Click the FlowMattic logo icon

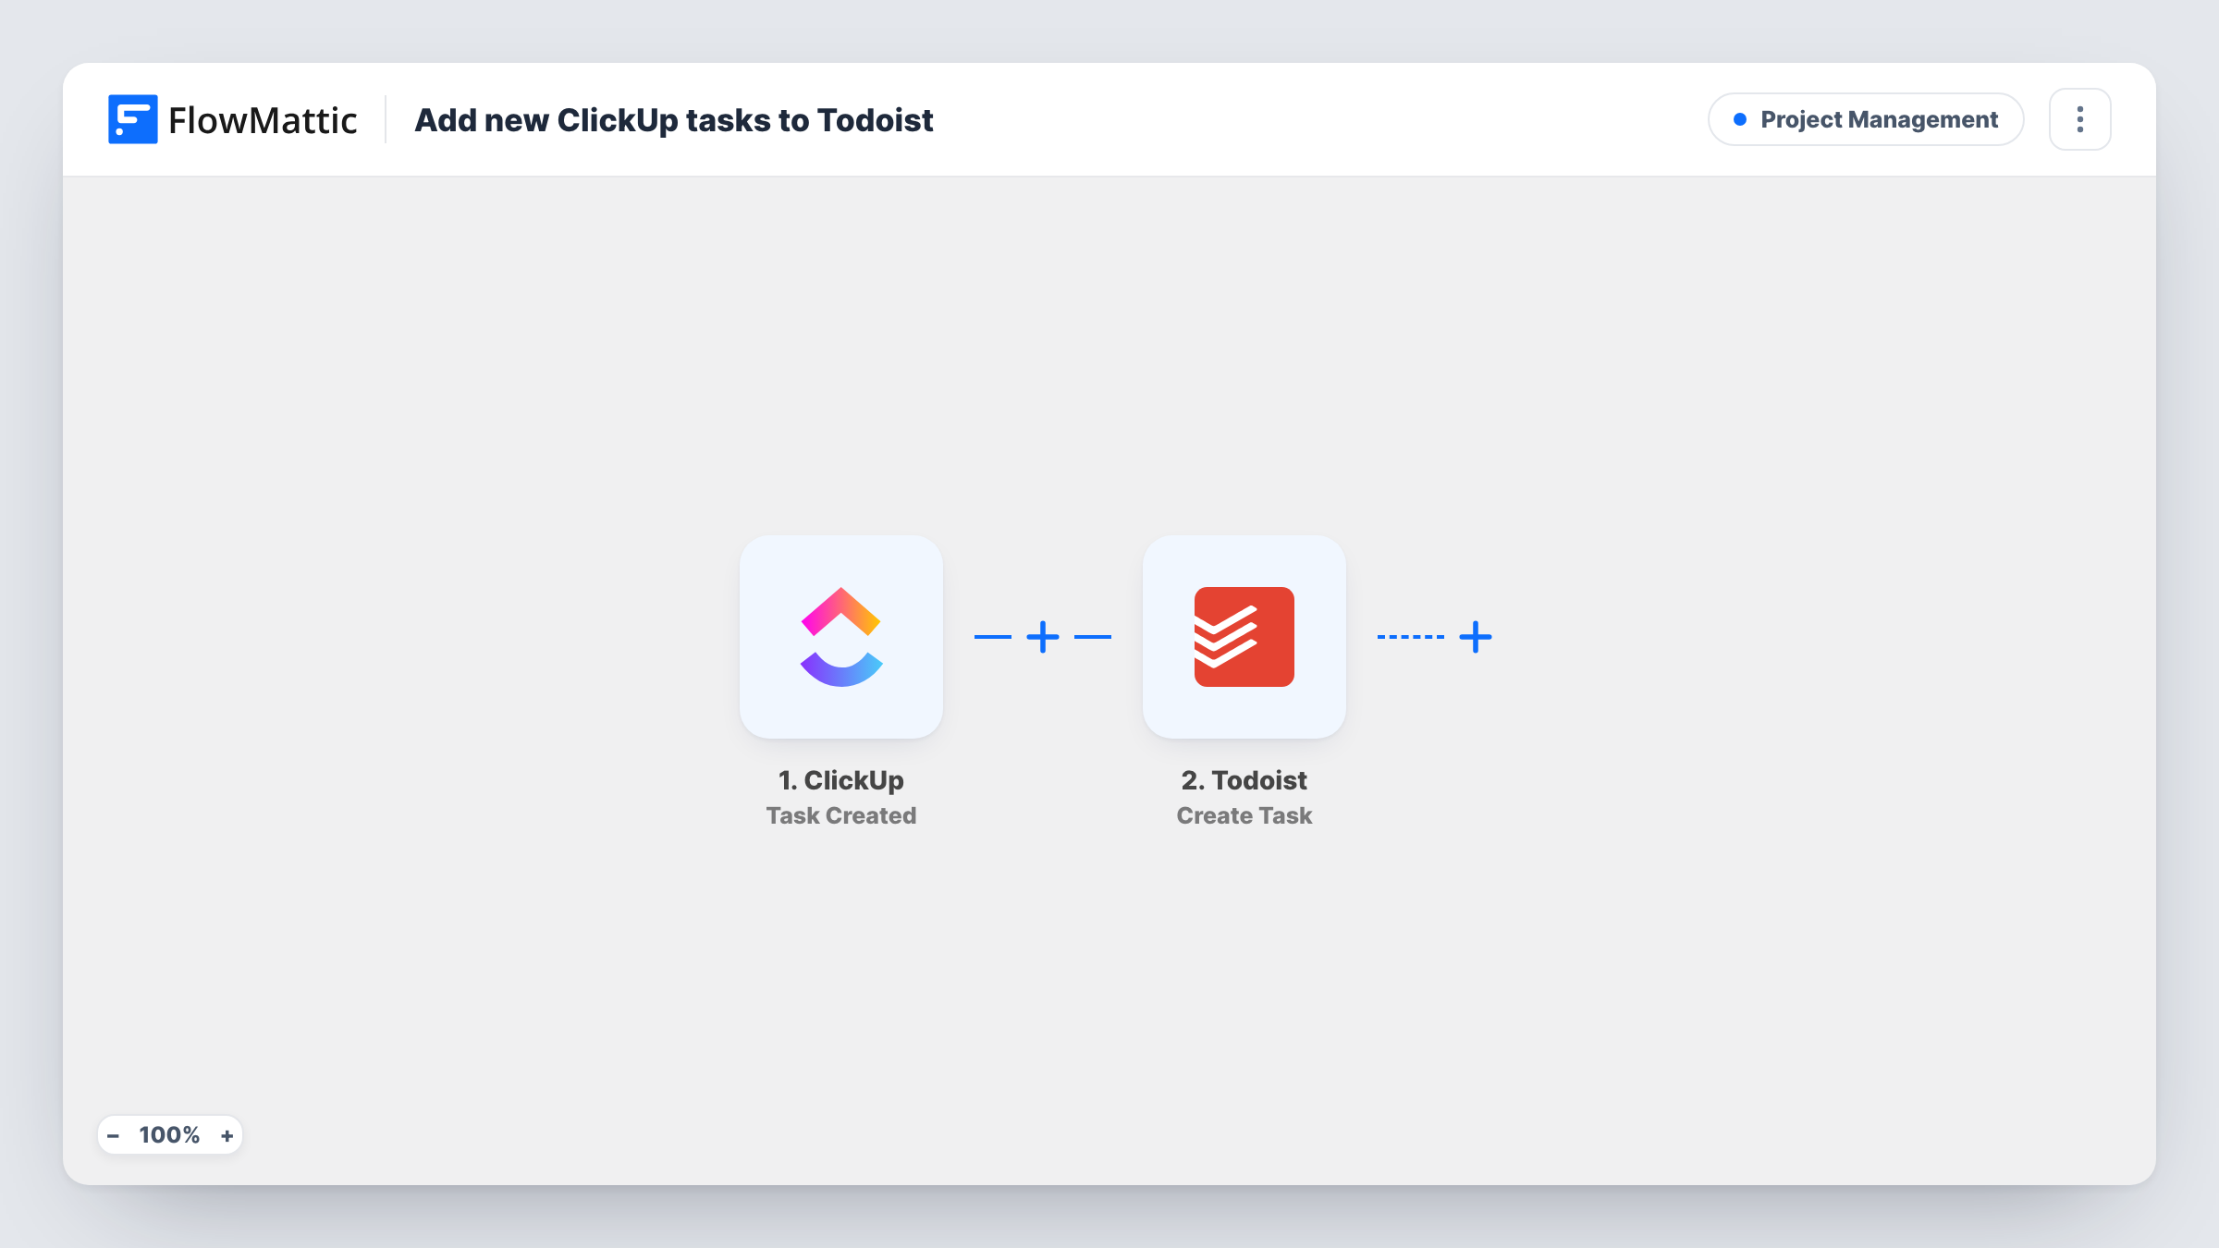tap(132, 119)
